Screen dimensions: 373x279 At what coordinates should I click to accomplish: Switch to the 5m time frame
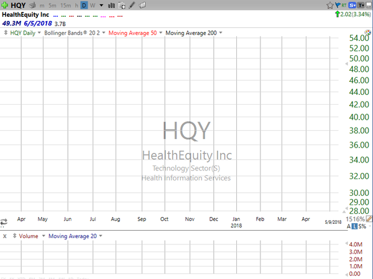coord(52,5)
